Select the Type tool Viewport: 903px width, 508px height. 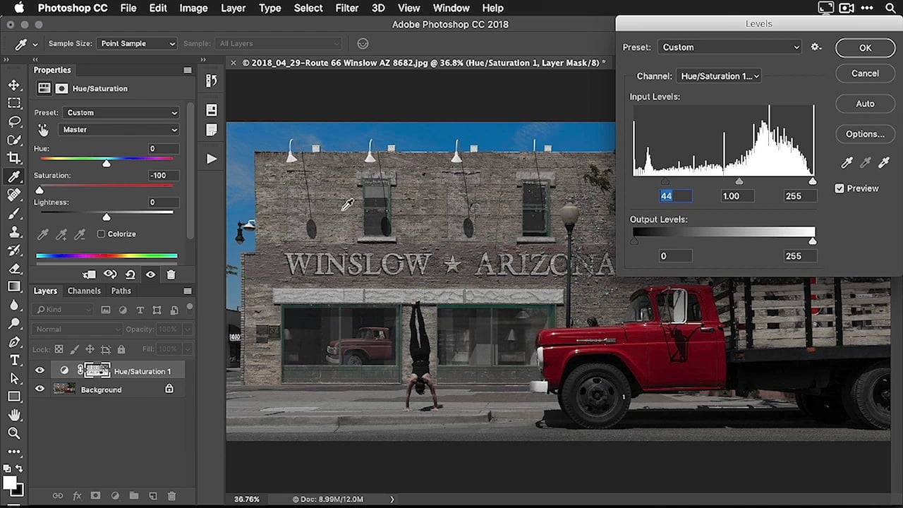14,360
